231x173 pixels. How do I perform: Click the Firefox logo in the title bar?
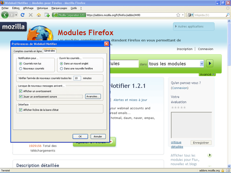click(2, 3)
